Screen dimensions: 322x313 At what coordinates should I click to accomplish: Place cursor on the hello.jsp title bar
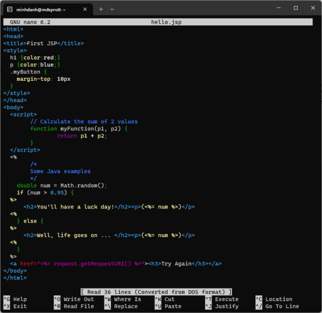[x=167, y=22]
